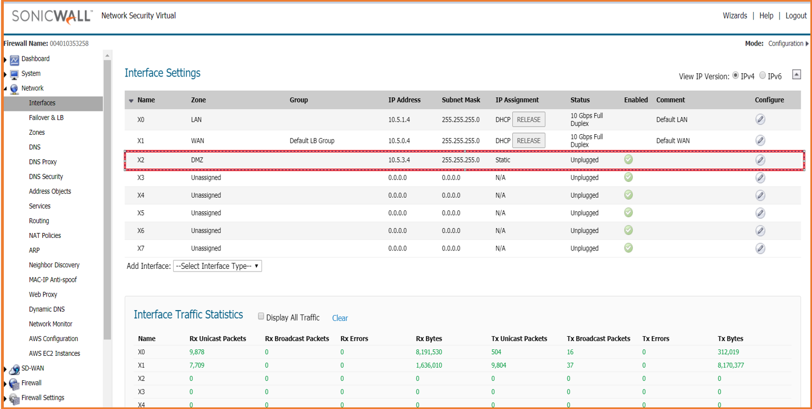
Task: Open NAT Policies in the sidebar
Action: (x=45, y=236)
